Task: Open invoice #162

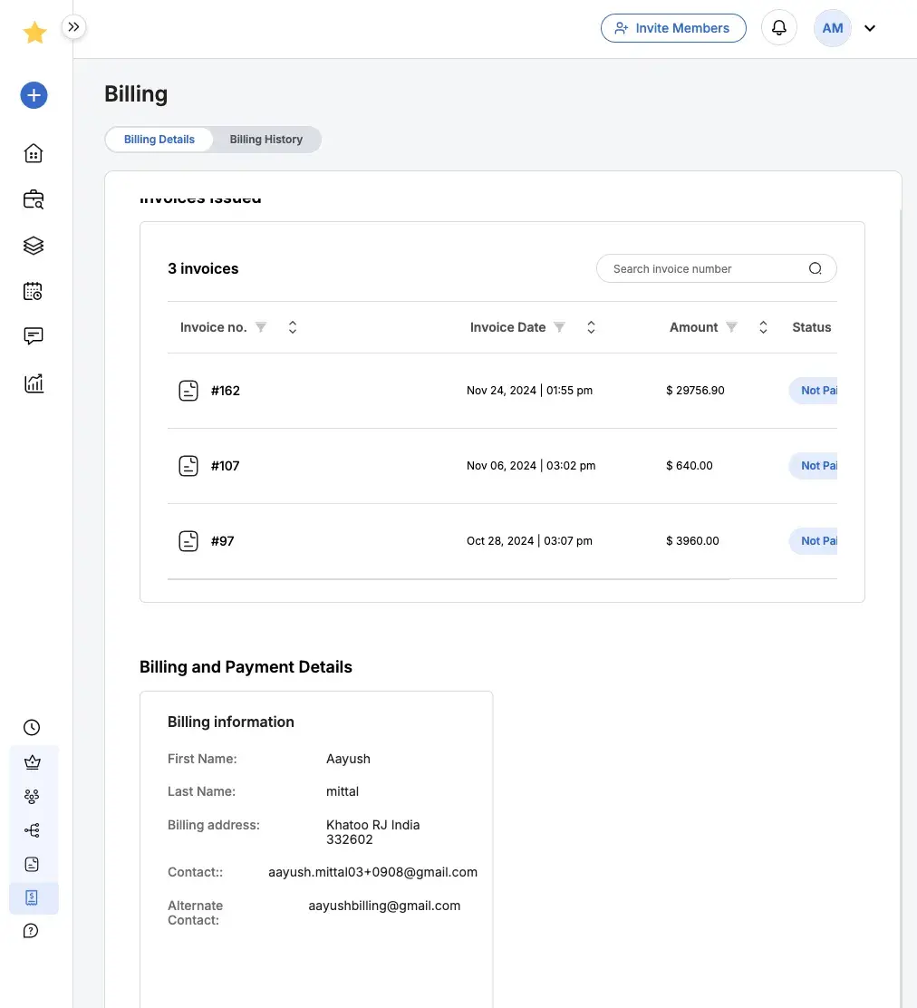Action: (225, 391)
